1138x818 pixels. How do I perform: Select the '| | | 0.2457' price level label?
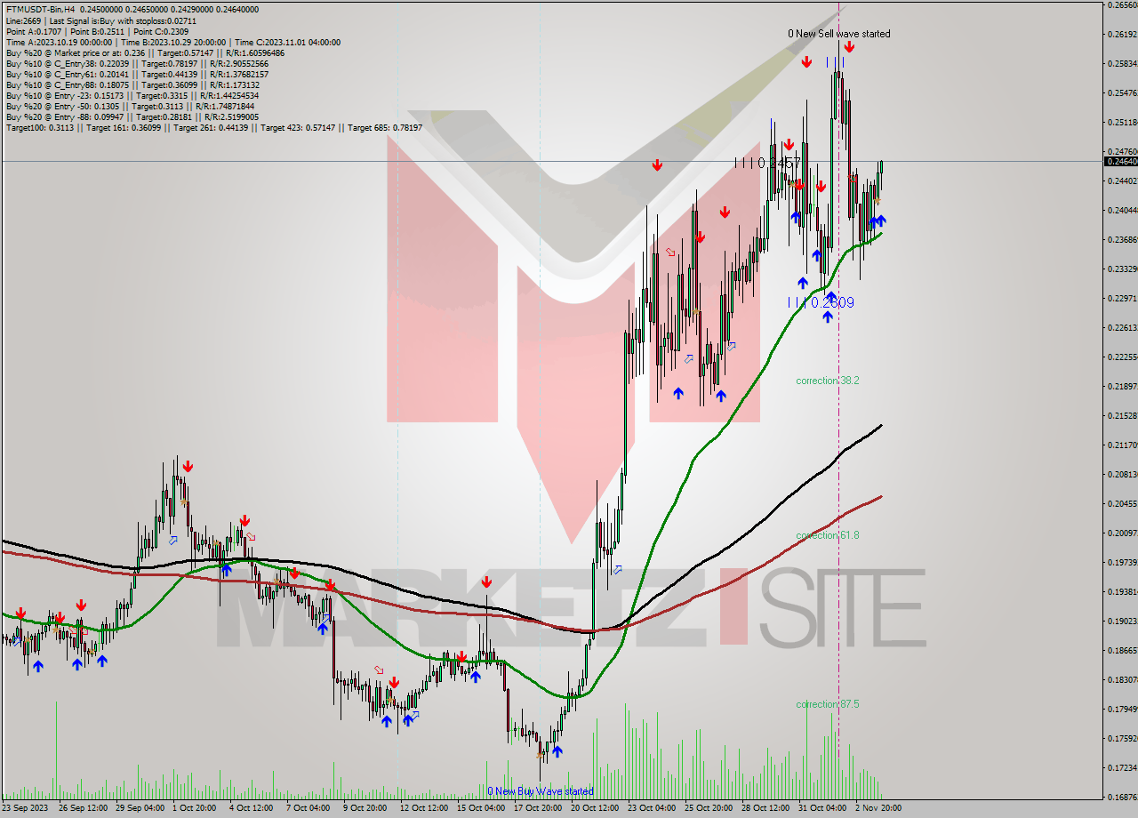click(x=768, y=163)
